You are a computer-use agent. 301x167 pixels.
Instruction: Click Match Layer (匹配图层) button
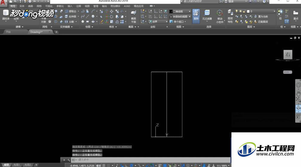point(261,22)
